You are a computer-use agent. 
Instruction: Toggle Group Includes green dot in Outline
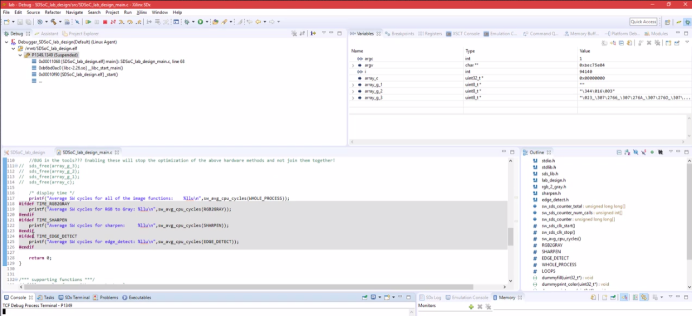pos(652,152)
